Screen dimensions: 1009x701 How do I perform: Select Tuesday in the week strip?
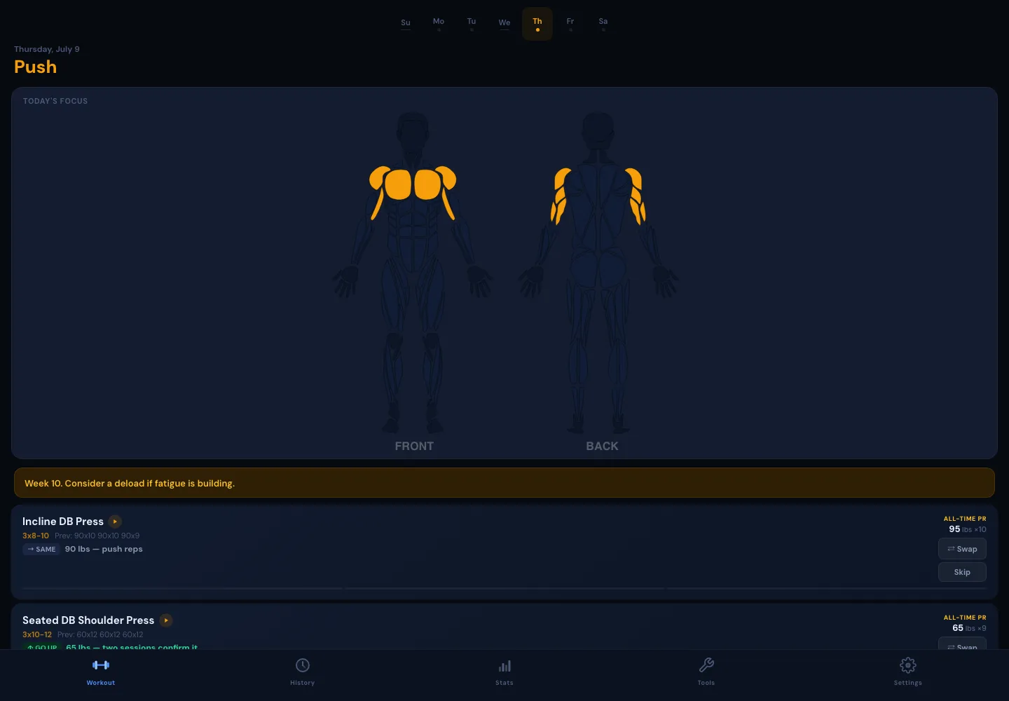coord(472,24)
